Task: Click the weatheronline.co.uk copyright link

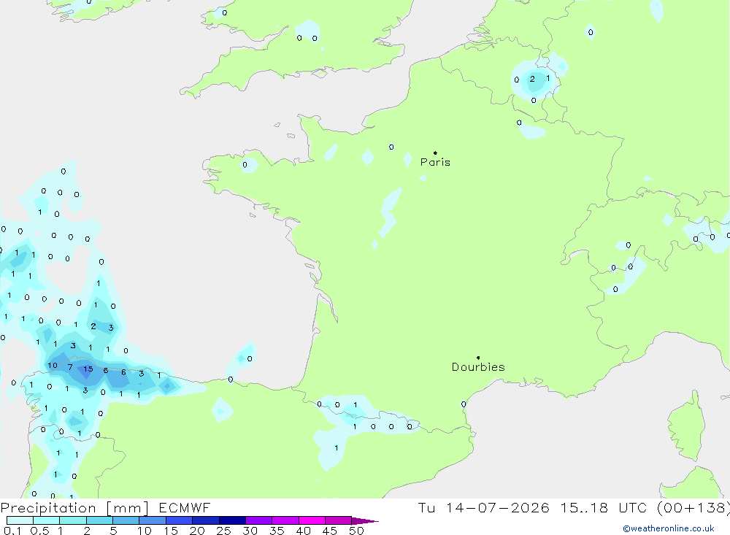Action: click(669, 528)
